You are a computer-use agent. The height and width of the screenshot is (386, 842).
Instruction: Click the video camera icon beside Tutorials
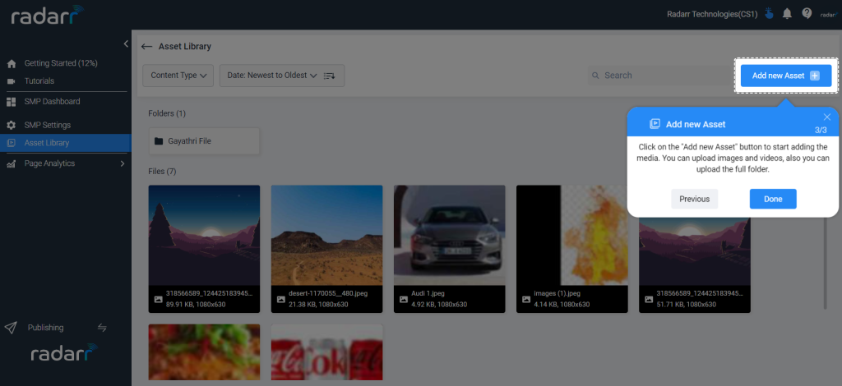(12, 81)
